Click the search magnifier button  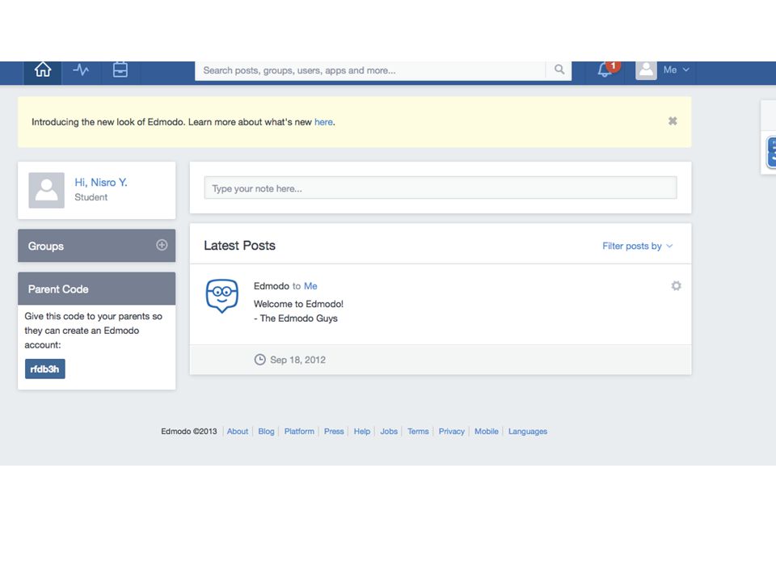(x=559, y=70)
